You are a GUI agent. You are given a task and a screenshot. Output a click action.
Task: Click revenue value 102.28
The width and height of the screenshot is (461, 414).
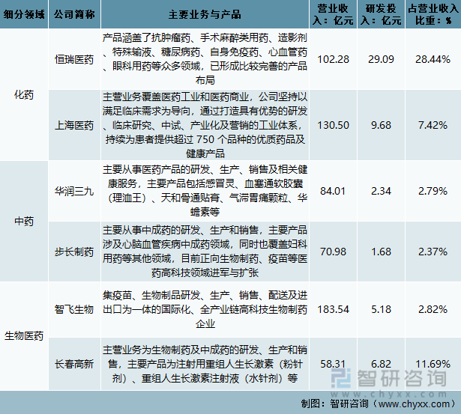click(x=333, y=59)
